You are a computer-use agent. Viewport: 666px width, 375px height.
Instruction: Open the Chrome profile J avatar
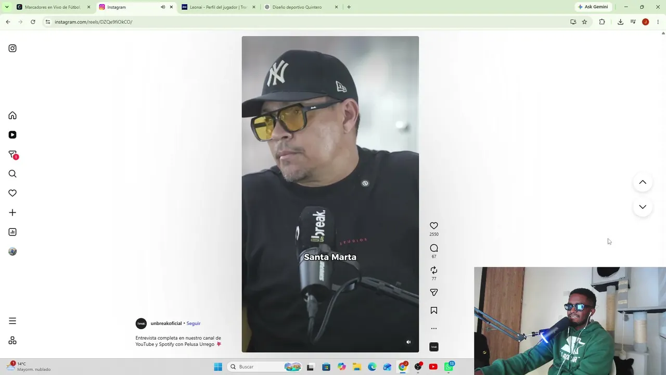645,22
